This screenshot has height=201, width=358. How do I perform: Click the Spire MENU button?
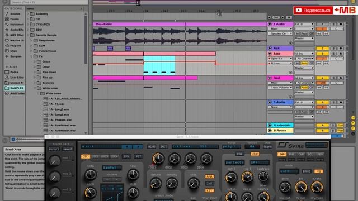[x=151, y=146]
